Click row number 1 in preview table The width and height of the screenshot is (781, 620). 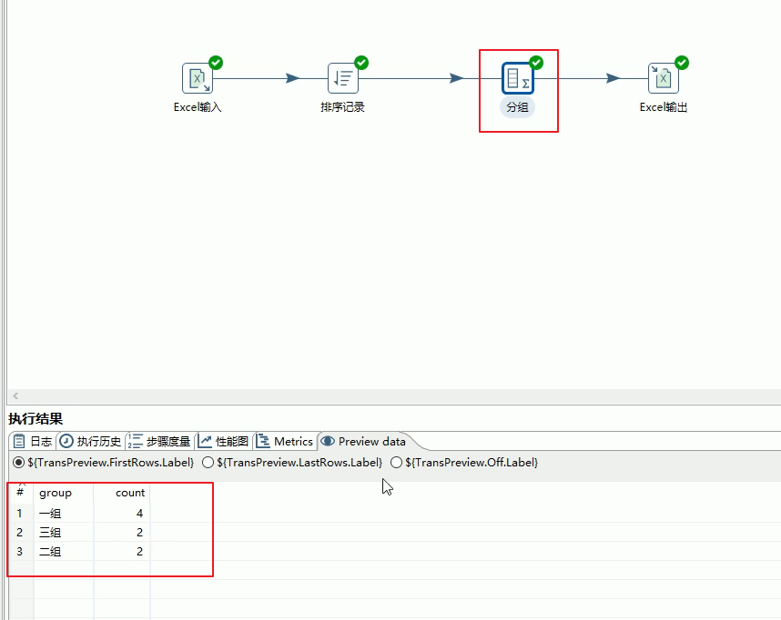19,513
